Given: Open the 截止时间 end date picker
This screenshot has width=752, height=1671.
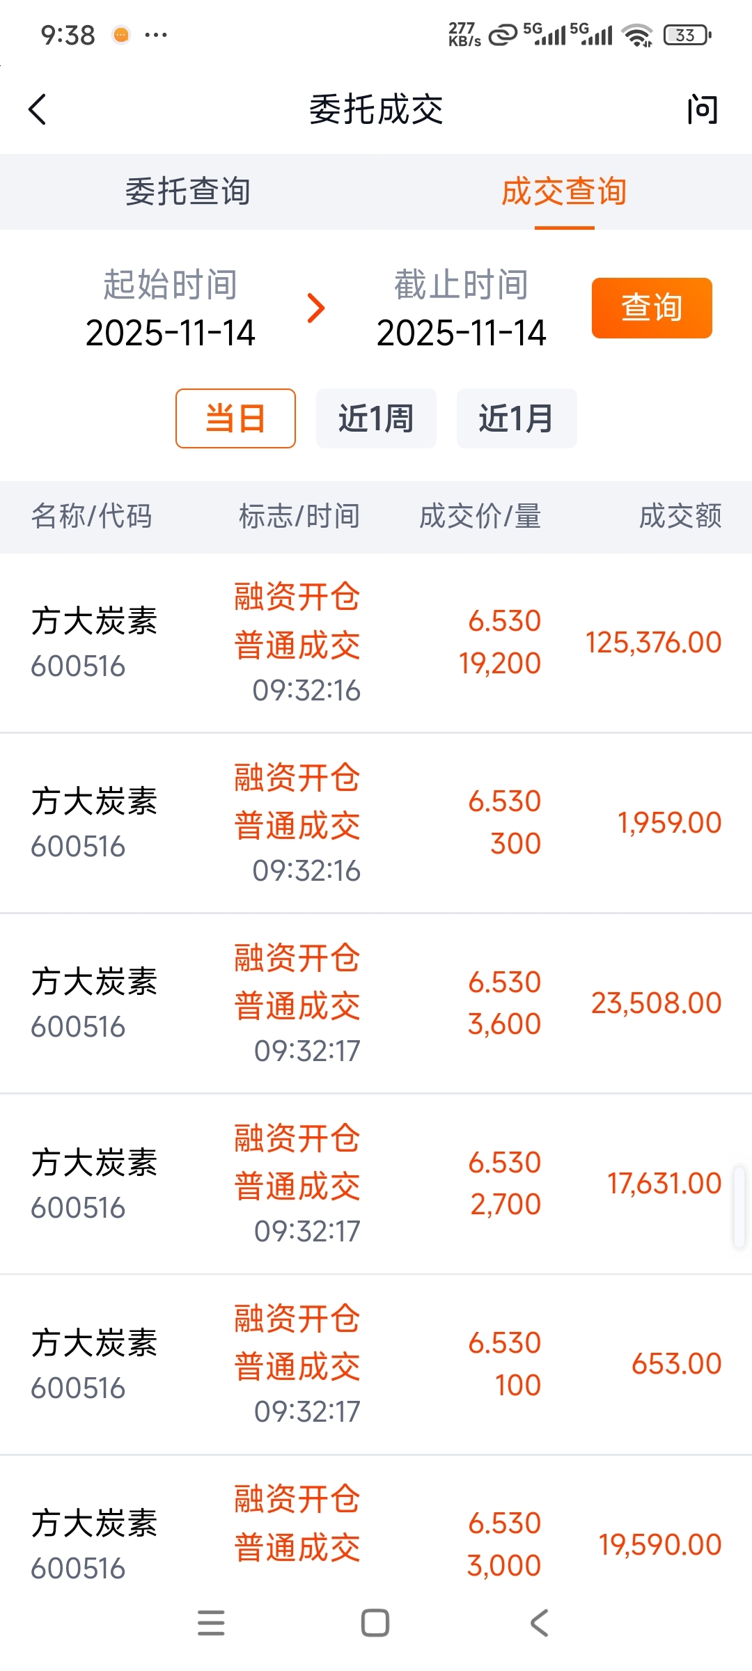Looking at the screenshot, I should click(461, 310).
